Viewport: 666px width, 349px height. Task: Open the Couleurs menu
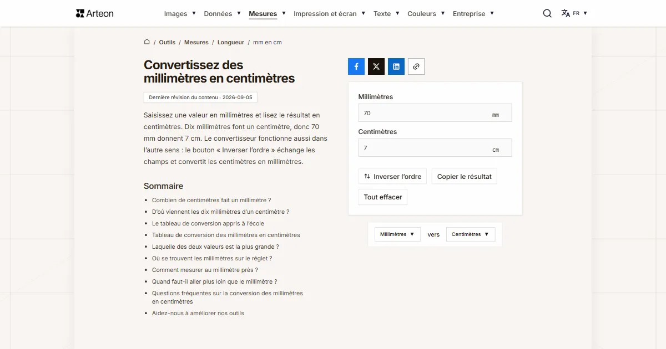tap(426, 13)
